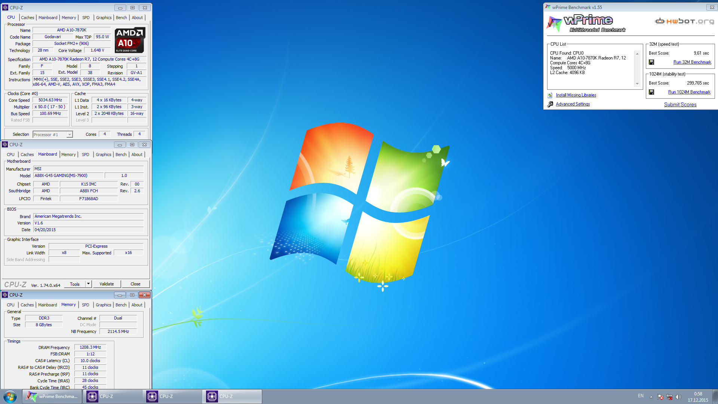This screenshot has height=404, width=718.
Task: Click the 1024M Best Score 299,765 sec
Action: coord(698,83)
